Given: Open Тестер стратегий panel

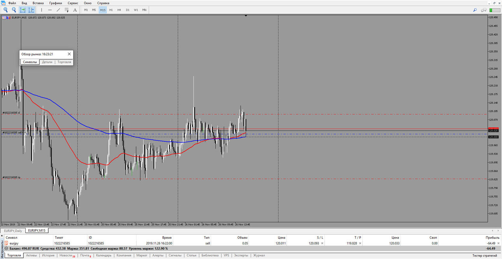Looking at the screenshot, I should pyautogui.click(x=484, y=255).
